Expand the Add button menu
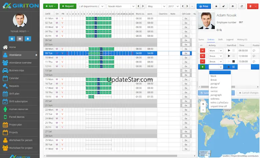Image resolution: width=260 pixels, height=158 pixels. 51,6
